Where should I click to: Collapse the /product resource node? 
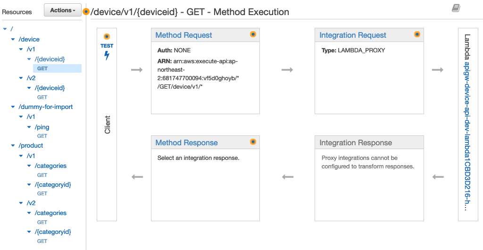tap(13, 146)
